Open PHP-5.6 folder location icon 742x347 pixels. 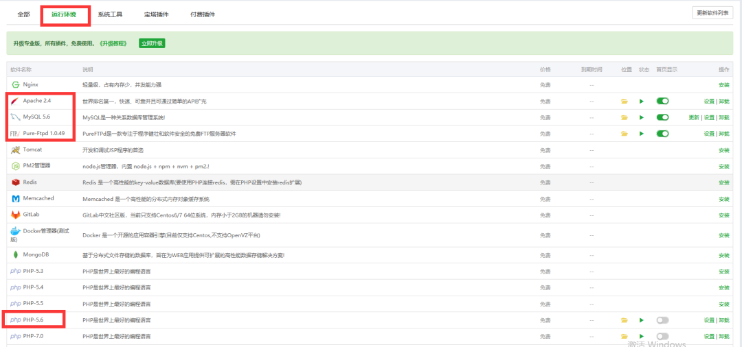pyautogui.click(x=624, y=320)
